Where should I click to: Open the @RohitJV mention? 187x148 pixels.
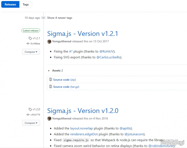point(106,52)
